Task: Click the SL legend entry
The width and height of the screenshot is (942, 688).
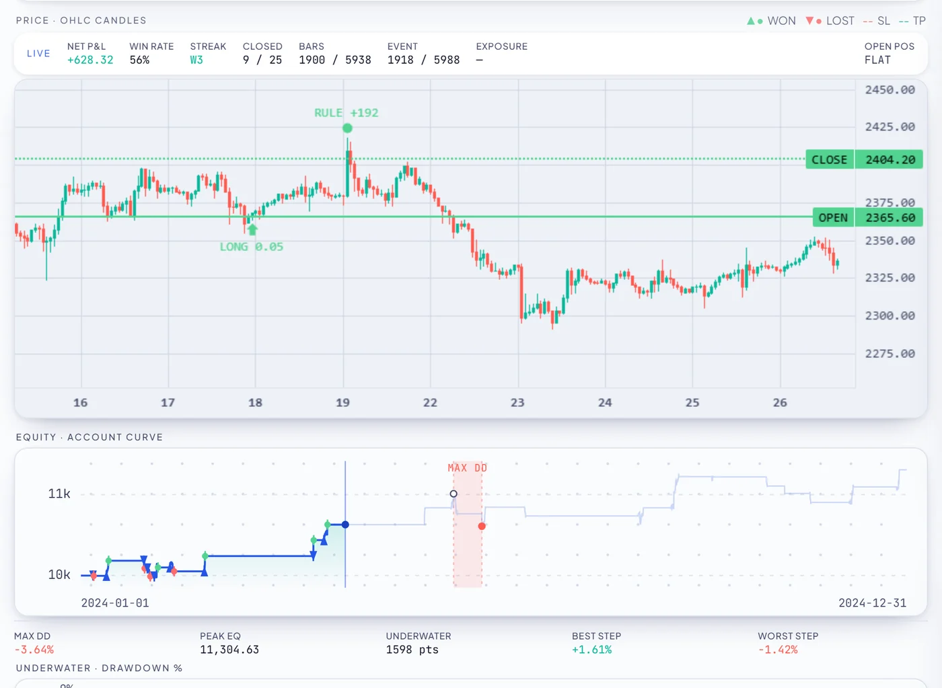Action: pyautogui.click(x=876, y=21)
